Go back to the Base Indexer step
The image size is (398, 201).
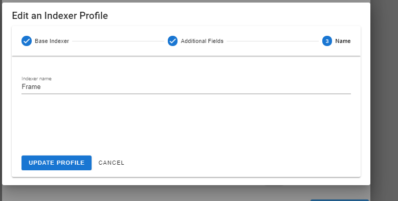[52, 41]
